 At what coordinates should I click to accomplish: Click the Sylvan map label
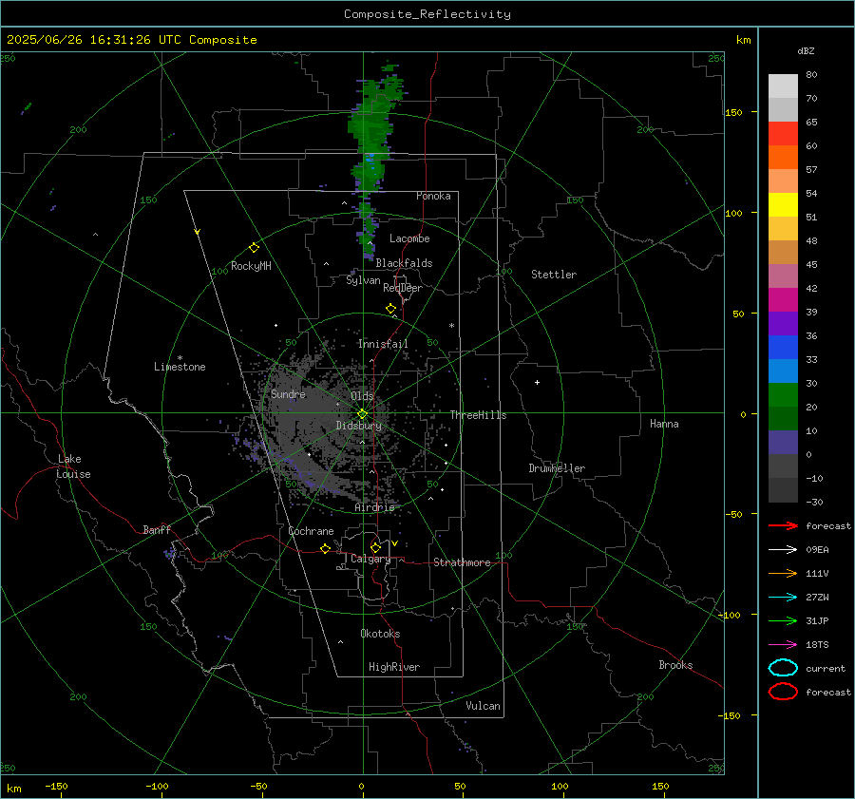(x=363, y=280)
